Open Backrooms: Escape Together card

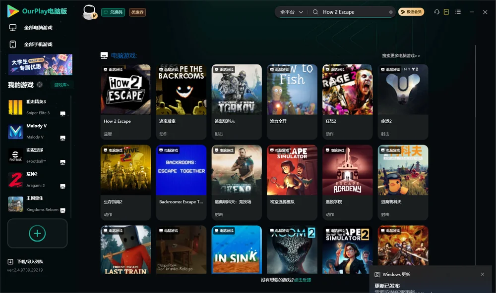tap(181, 183)
